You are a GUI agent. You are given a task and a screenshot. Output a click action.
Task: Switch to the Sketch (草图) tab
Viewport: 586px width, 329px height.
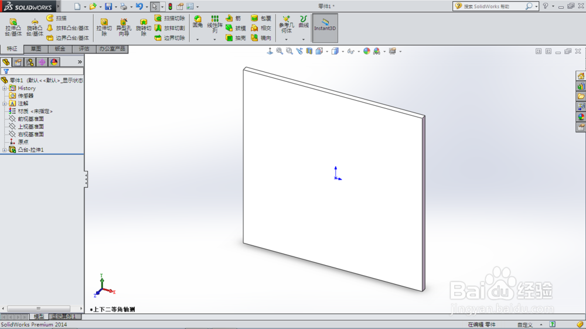pyautogui.click(x=36, y=49)
